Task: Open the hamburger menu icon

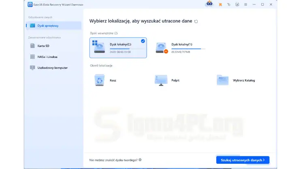Action: [x=245, y=4]
